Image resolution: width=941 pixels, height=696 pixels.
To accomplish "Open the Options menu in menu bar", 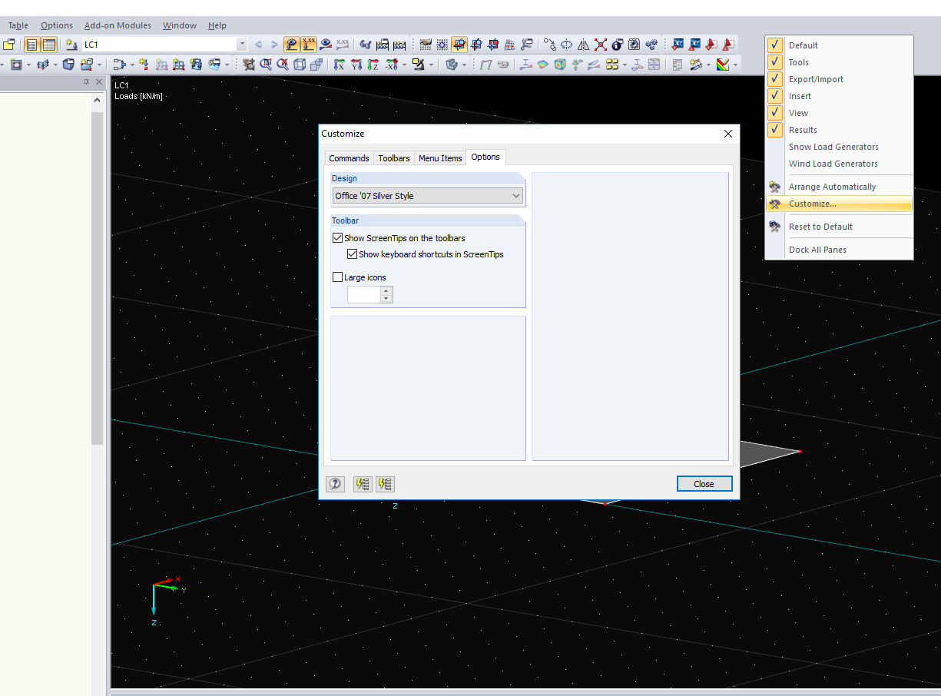I will pyautogui.click(x=57, y=25).
